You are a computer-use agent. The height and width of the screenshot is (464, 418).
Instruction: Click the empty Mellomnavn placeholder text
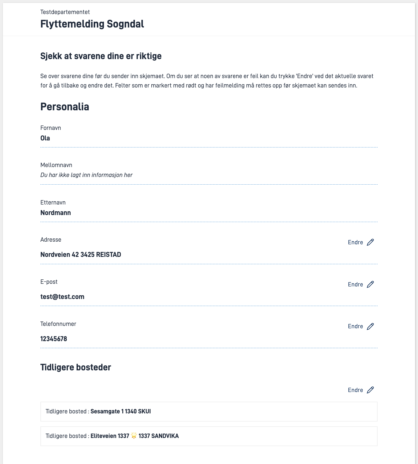[x=86, y=175]
